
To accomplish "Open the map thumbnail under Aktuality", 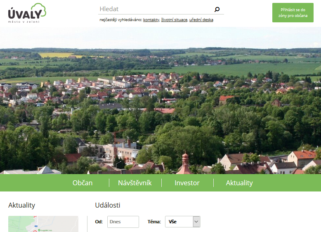I will [43, 224].
